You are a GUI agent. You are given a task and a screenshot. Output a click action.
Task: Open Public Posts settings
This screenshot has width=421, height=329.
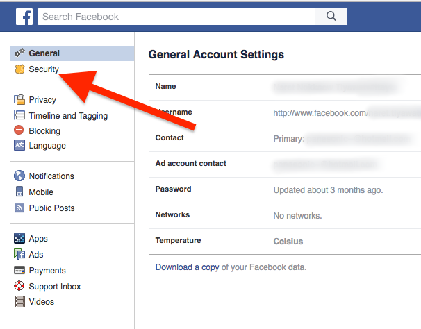(52, 208)
